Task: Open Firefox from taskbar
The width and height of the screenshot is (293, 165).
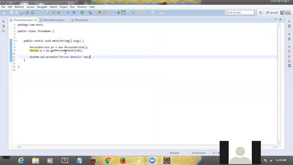Action: click(123, 160)
